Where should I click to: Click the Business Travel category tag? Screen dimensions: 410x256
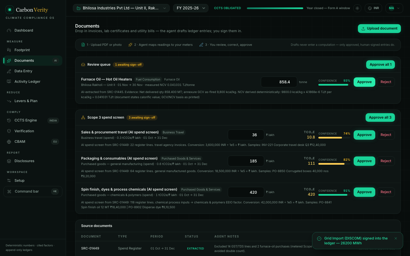coord(173,132)
